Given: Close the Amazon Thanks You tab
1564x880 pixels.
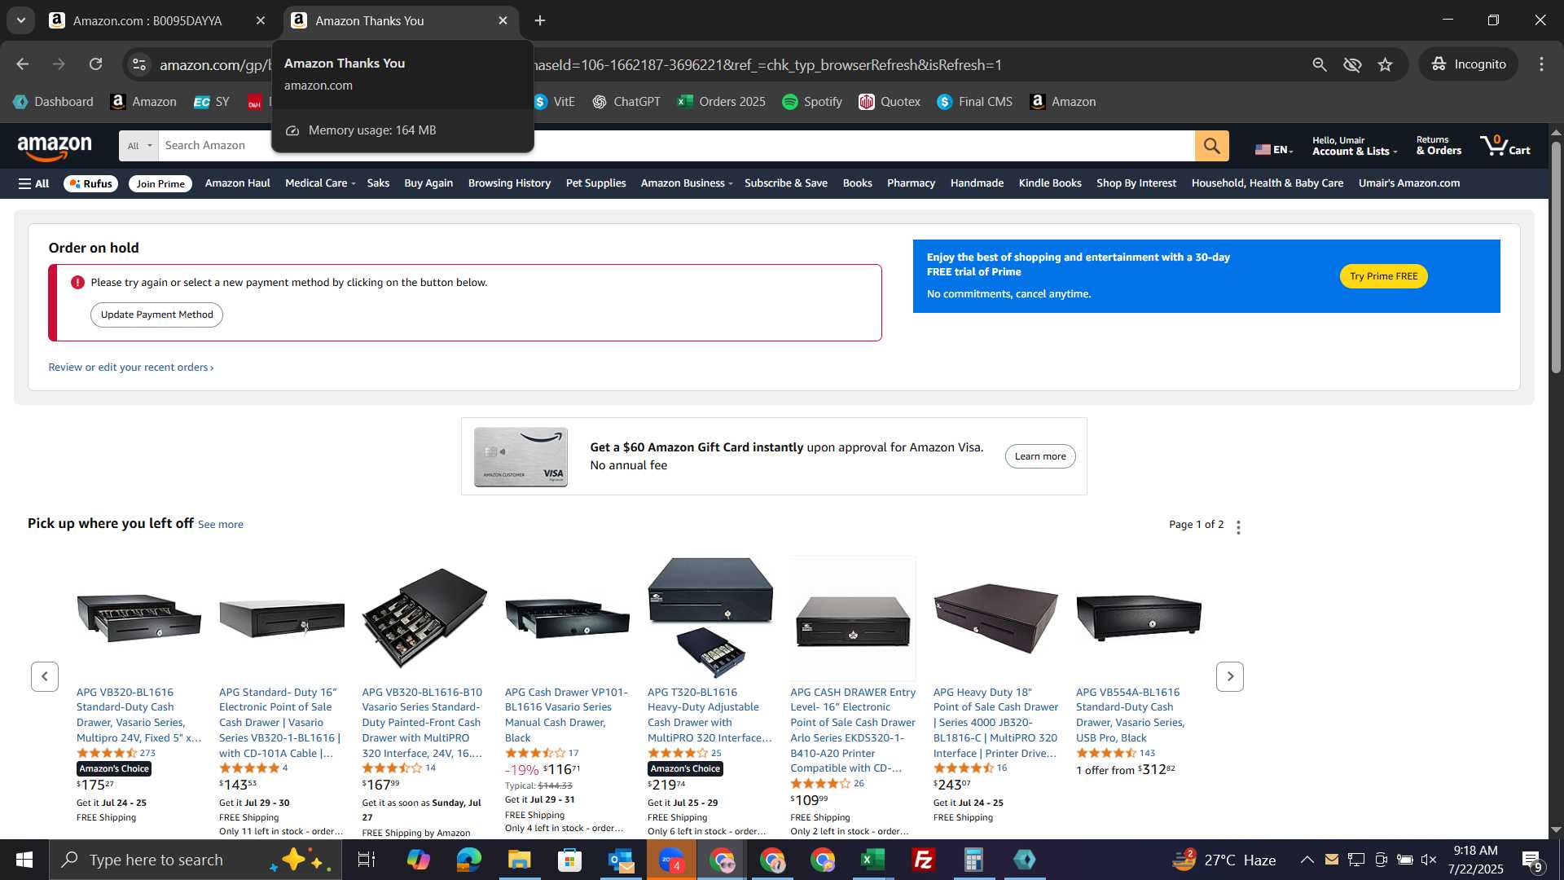Looking at the screenshot, I should pyautogui.click(x=503, y=20).
